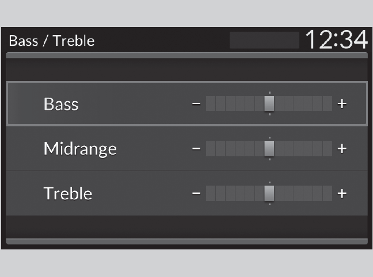Raise Treble using its plus icon
This screenshot has width=373, height=277.
click(x=342, y=193)
